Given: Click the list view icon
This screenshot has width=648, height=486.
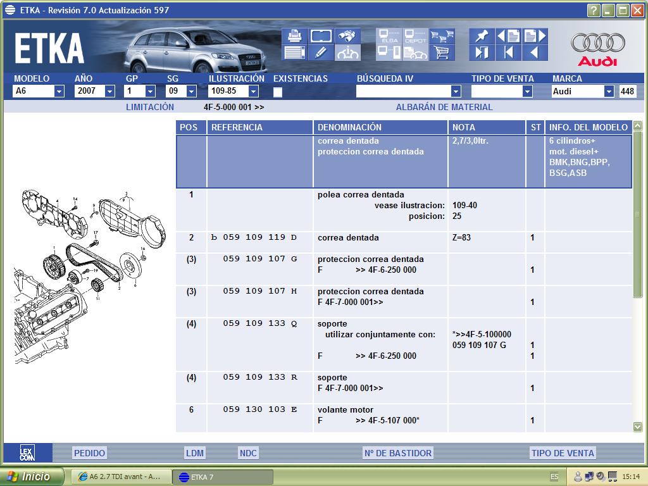Looking at the screenshot, I should pos(295,53).
